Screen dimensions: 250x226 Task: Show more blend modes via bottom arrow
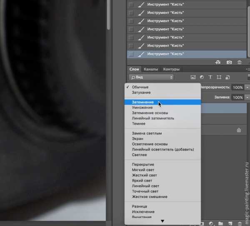click(x=162, y=221)
